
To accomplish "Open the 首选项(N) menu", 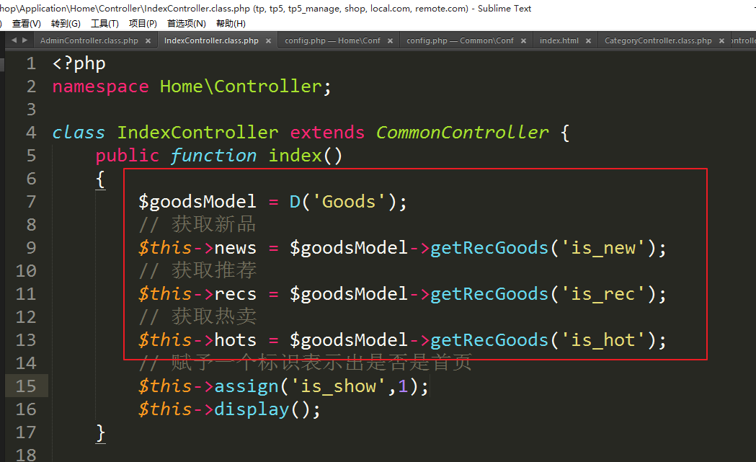I will [186, 24].
